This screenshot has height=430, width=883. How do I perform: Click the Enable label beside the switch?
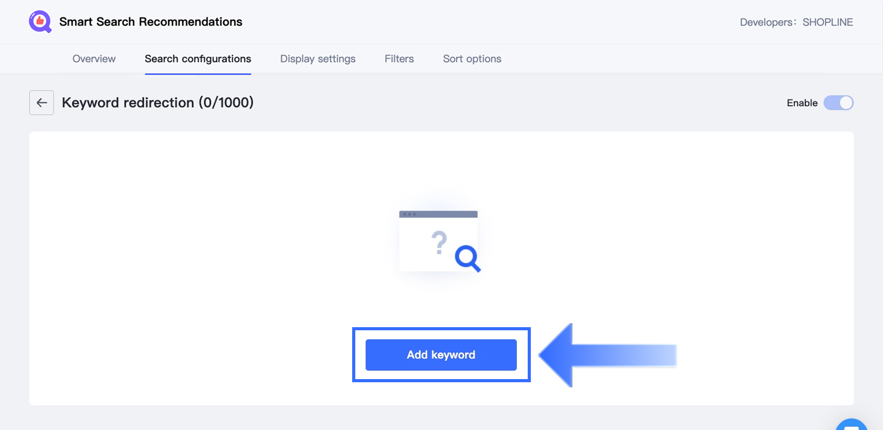tap(802, 103)
